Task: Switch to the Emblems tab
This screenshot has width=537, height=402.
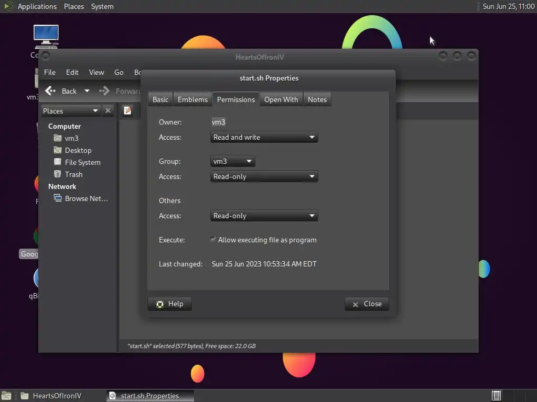Action: (x=192, y=99)
